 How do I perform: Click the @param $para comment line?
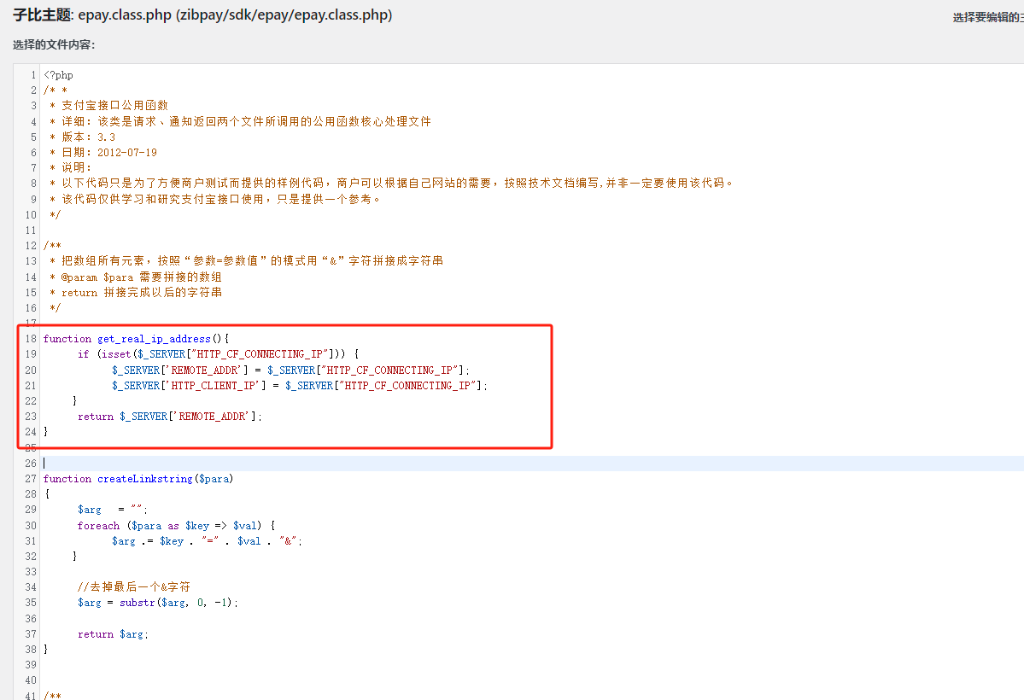[136, 277]
